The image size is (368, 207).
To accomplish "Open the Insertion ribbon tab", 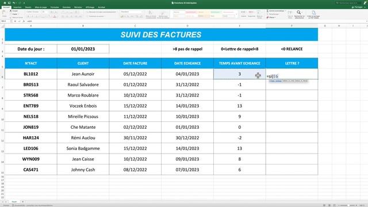I will (x=17, y=7).
